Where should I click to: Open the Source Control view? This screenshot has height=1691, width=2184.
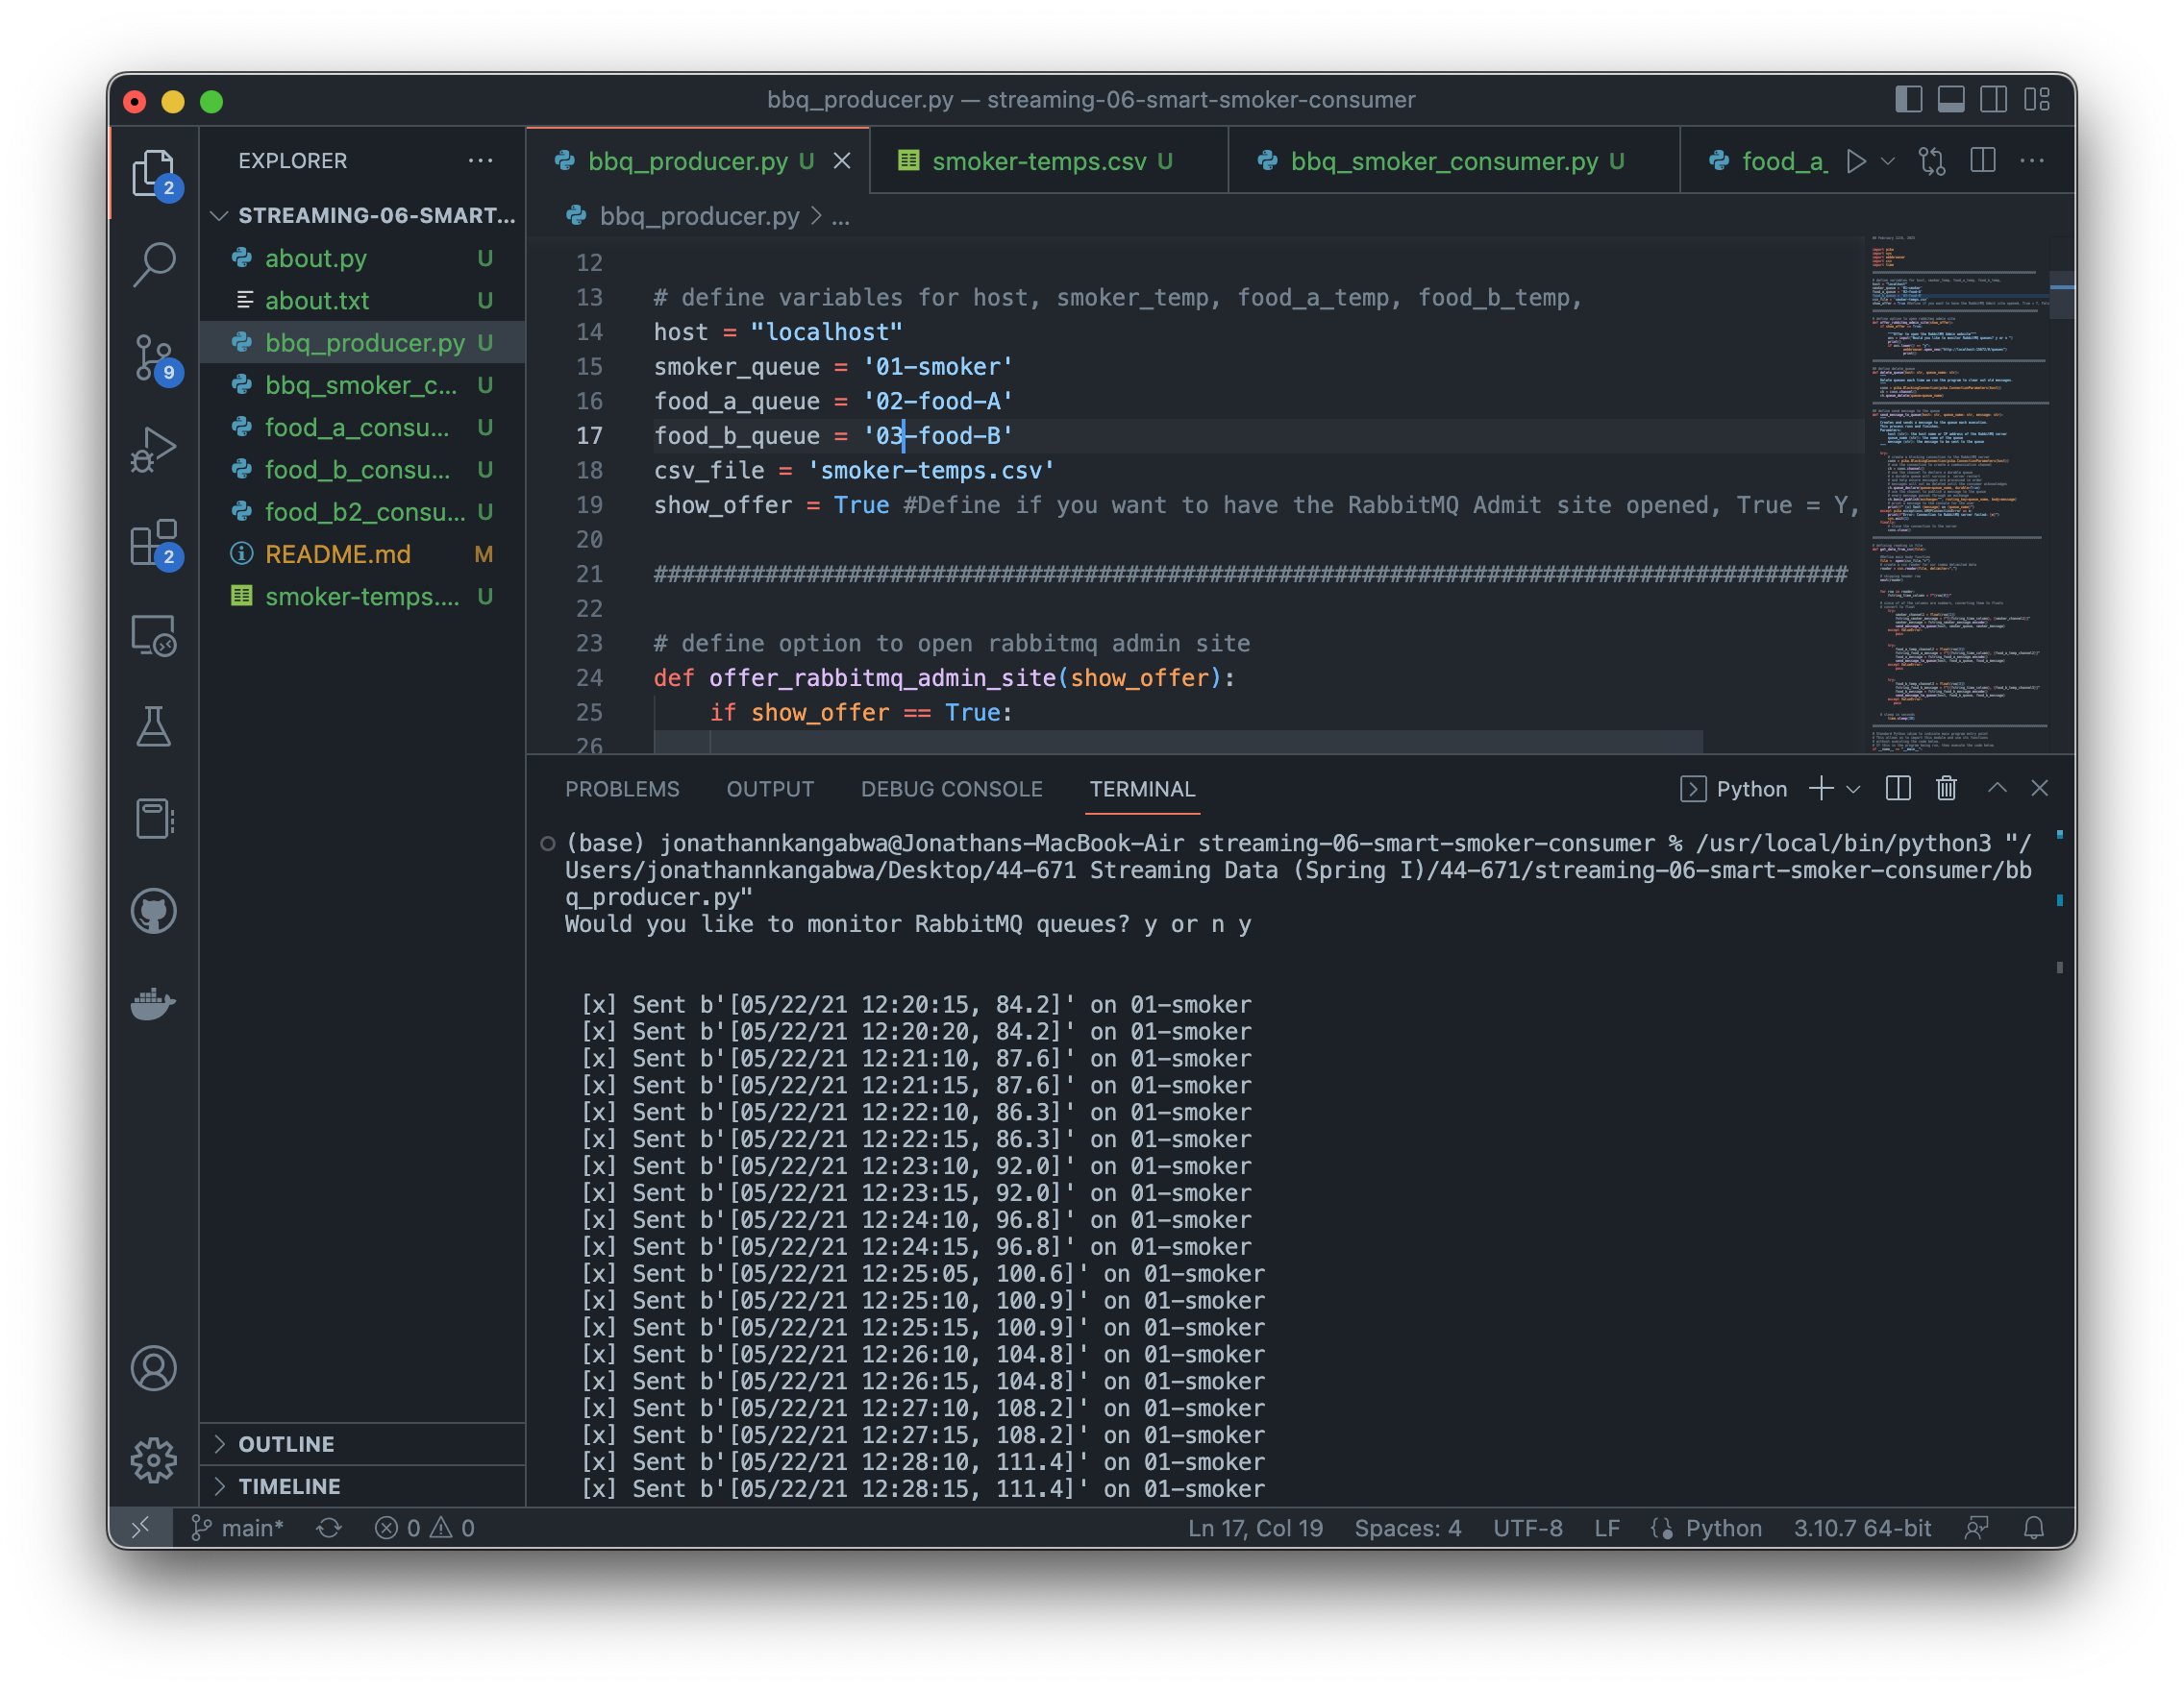click(155, 357)
